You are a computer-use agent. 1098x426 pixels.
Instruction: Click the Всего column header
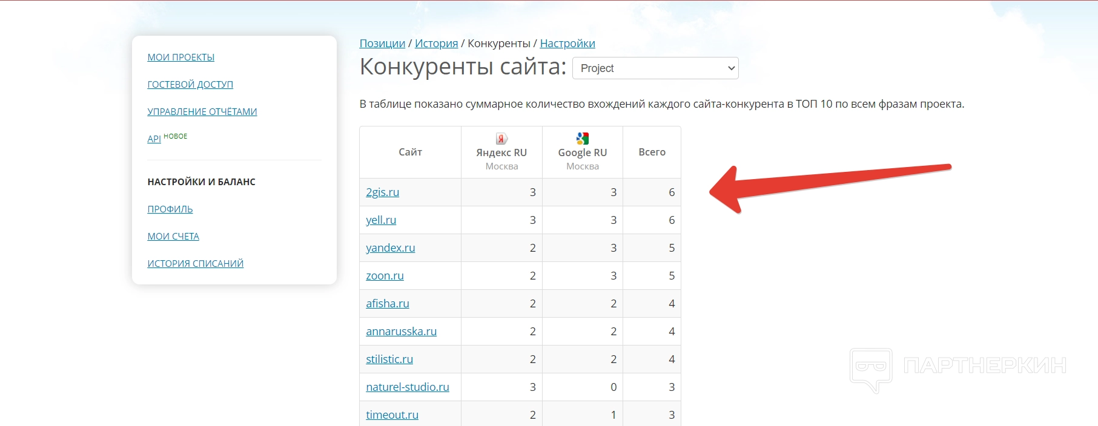click(652, 152)
